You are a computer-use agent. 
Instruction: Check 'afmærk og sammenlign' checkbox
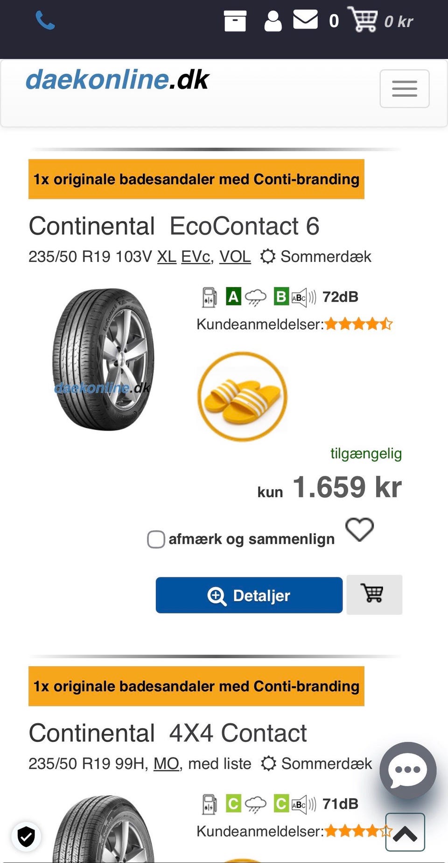(156, 539)
